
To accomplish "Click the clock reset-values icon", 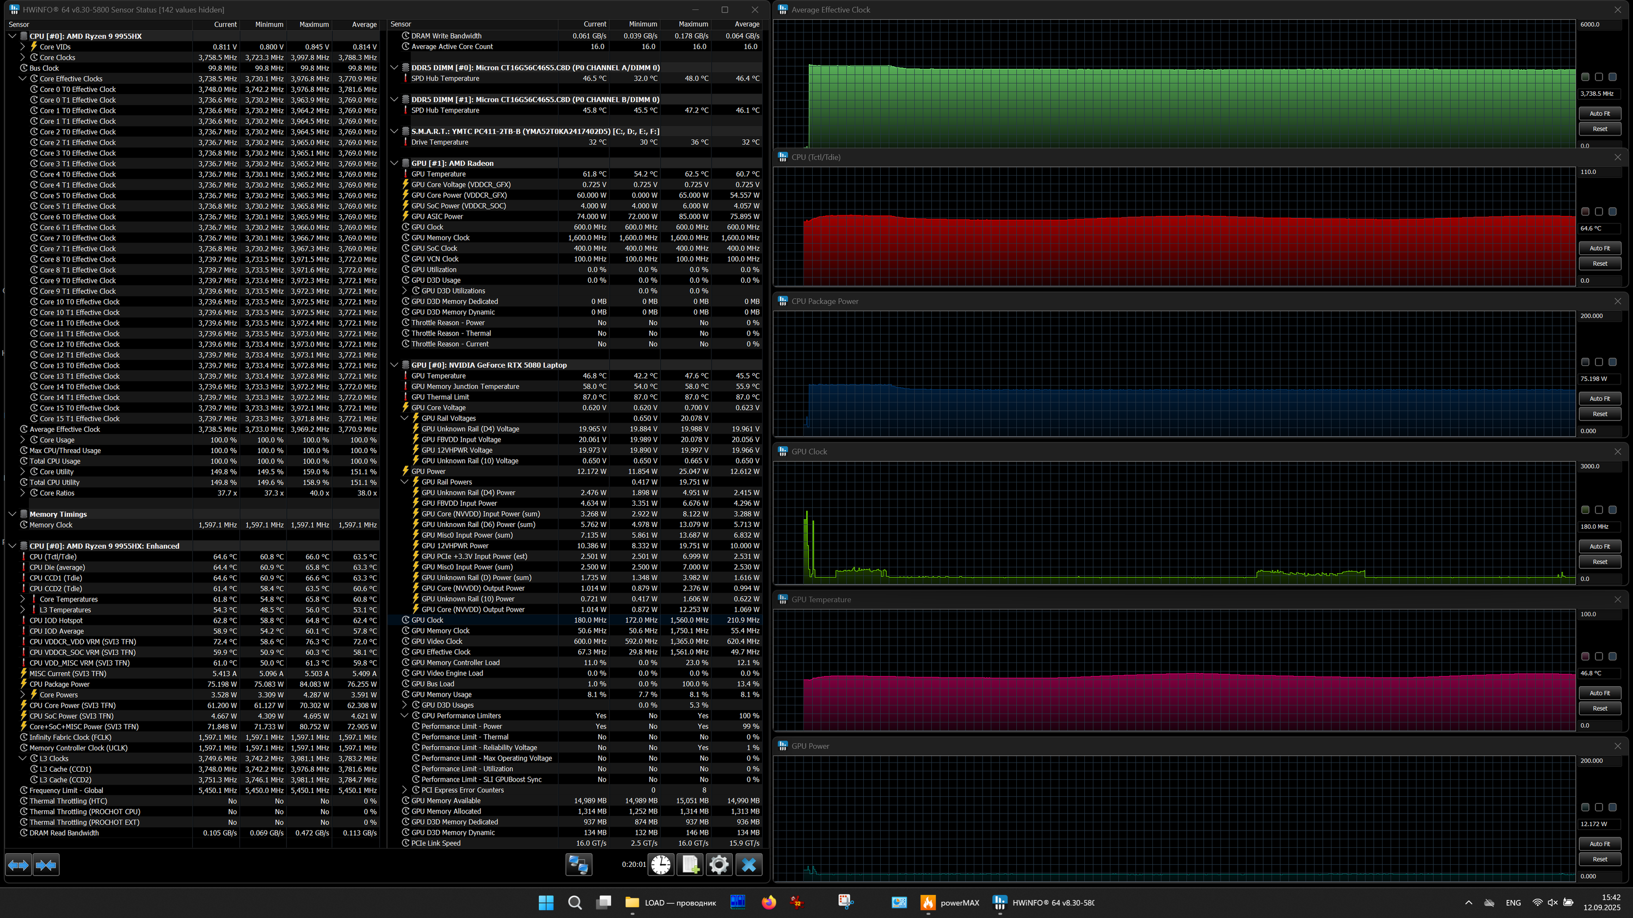I will pos(661,865).
